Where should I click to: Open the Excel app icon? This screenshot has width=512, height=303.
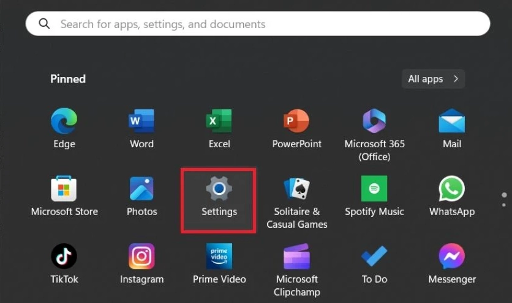(219, 122)
